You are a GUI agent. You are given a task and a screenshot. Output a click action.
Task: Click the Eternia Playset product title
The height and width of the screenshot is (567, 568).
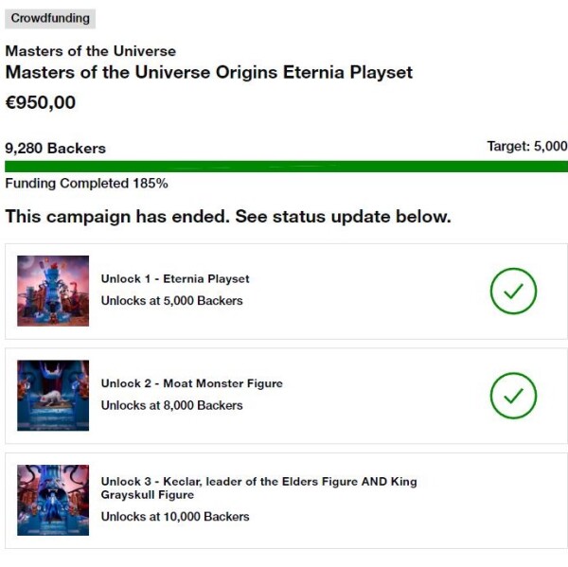coord(209,72)
